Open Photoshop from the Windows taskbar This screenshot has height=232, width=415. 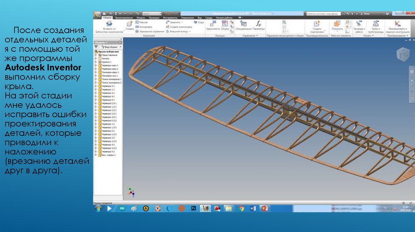194,209
